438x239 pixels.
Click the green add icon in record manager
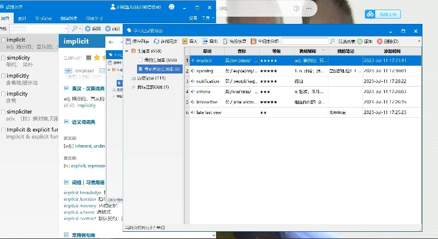(x=360, y=41)
